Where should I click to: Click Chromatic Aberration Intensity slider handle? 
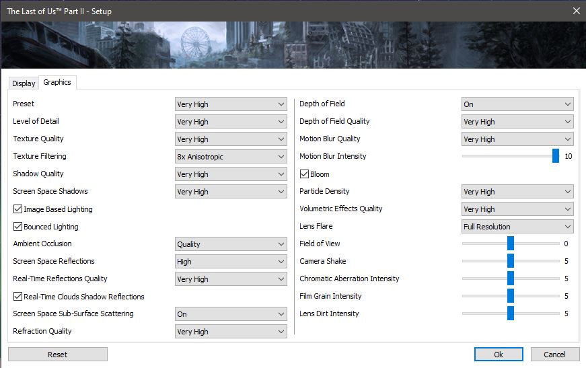pyautogui.click(x=511, y=279)
